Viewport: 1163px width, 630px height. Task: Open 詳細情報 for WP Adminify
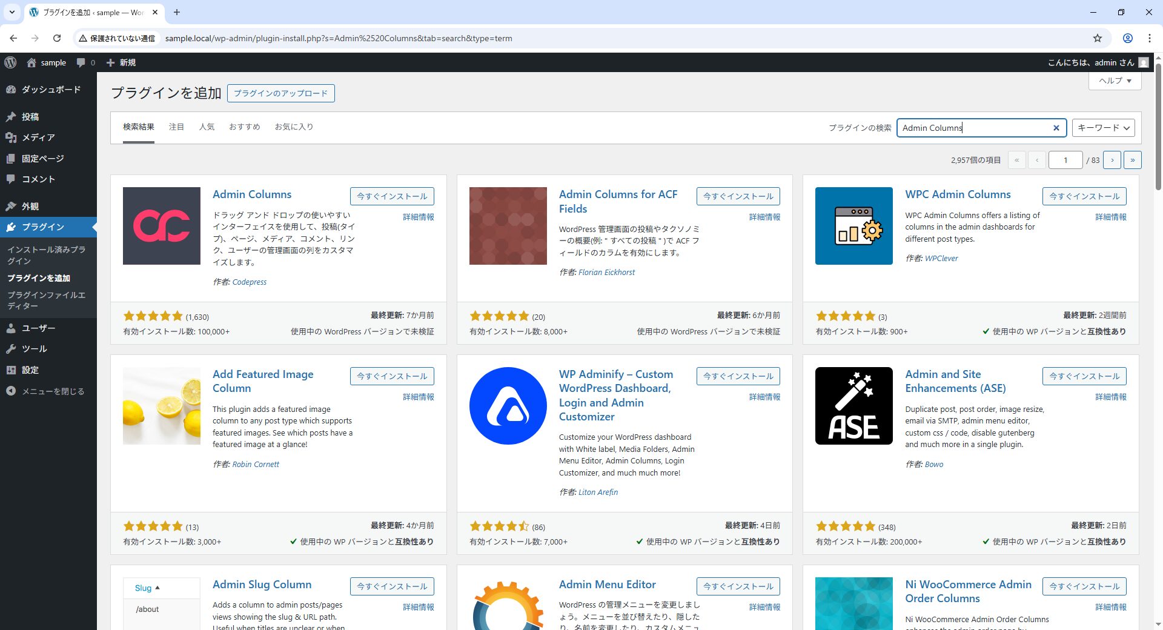pyautogui.click(x=765, y=397)
